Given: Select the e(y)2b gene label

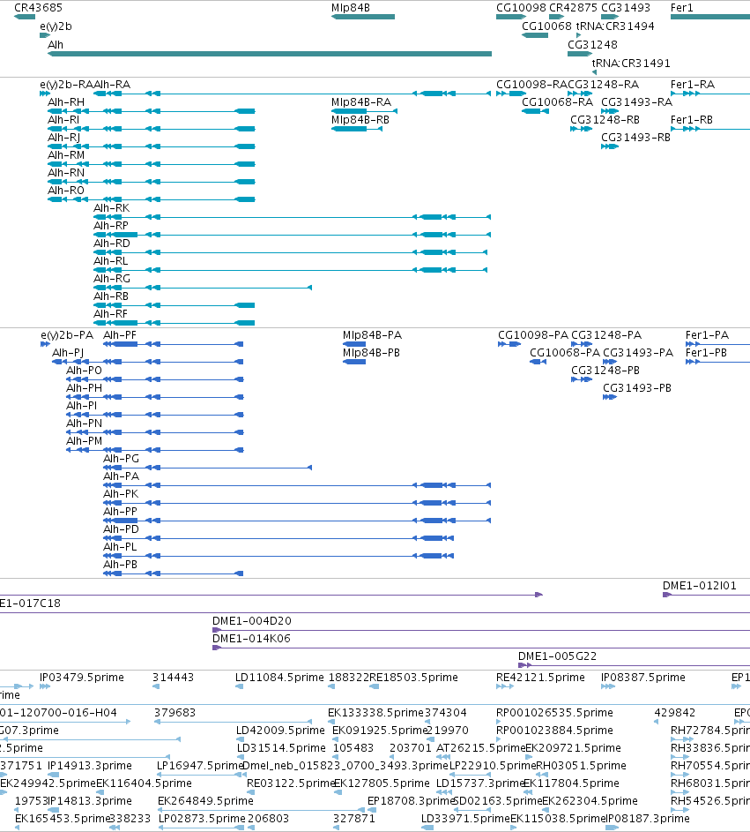Looking at the screenshot, I should click(56, 26).
